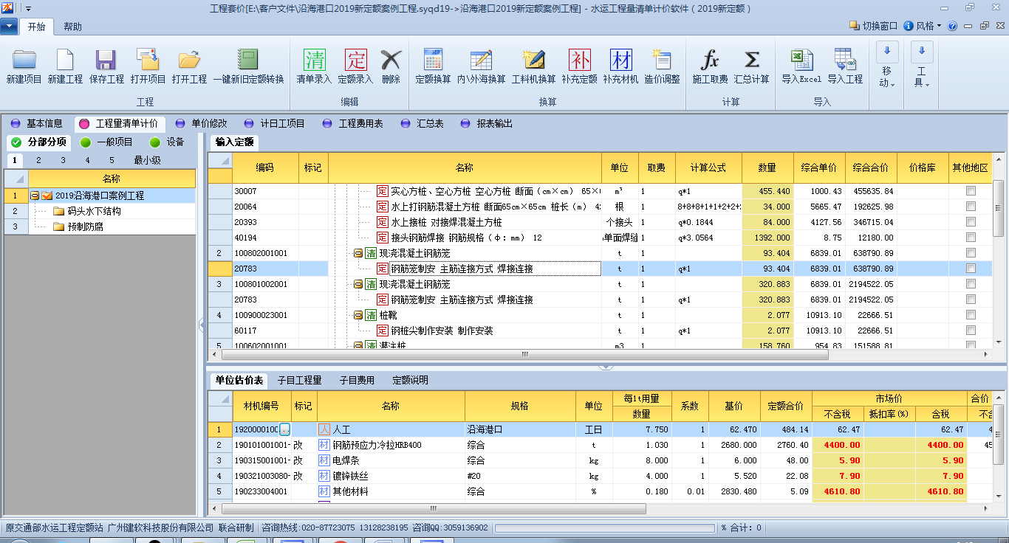Click the 内\外海换算 icon
The width and height of the screenshot is (1009, 543).
point(481,60)
